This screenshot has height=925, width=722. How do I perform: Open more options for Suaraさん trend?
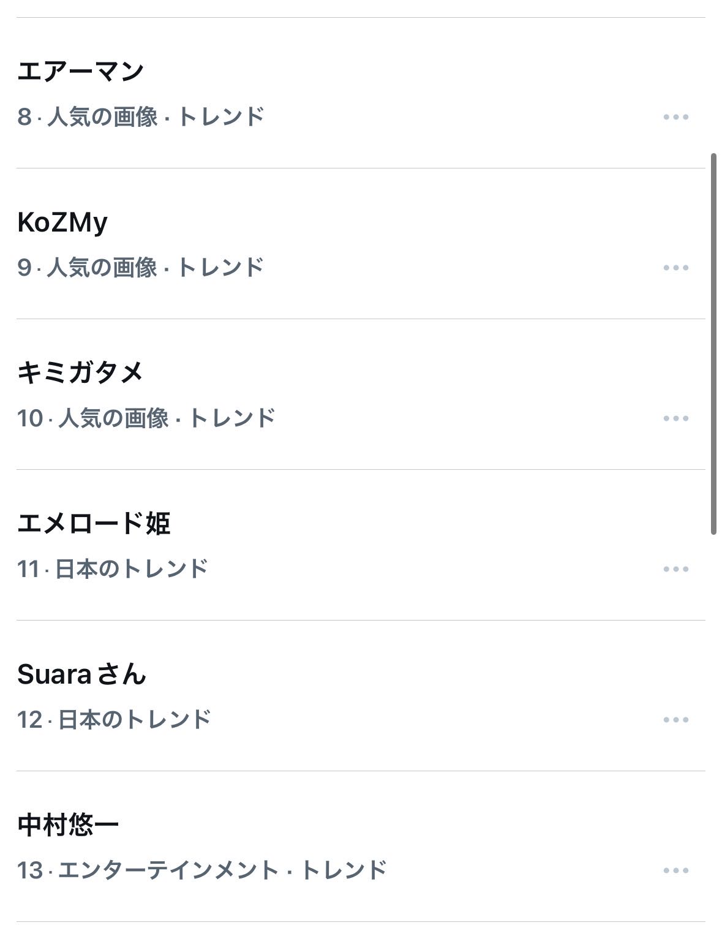(675, 720)
